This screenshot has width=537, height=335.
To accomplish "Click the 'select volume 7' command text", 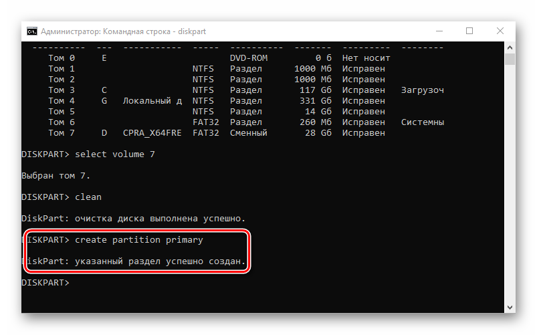I will point(115,154).
